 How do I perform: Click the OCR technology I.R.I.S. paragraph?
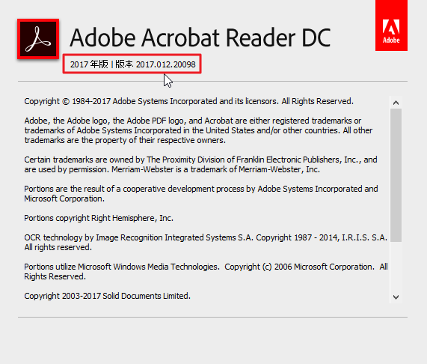[206, 243]
